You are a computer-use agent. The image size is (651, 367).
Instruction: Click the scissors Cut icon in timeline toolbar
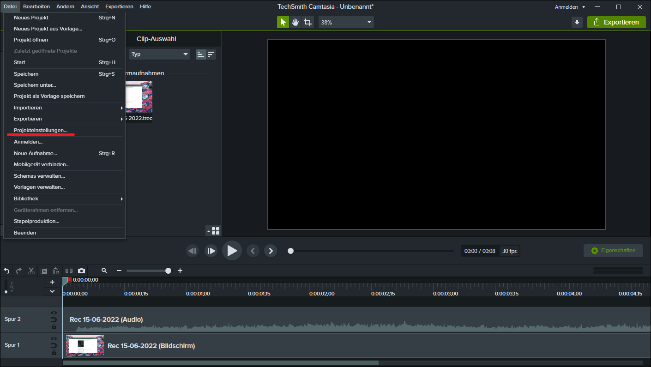coord(31,271)
